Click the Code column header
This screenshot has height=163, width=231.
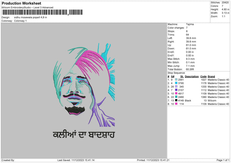coord(203,77)
